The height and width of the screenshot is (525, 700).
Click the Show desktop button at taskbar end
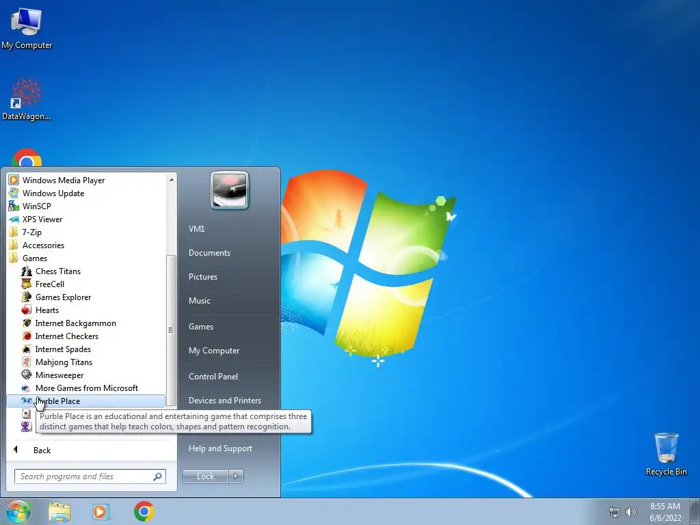click(695, 511)
